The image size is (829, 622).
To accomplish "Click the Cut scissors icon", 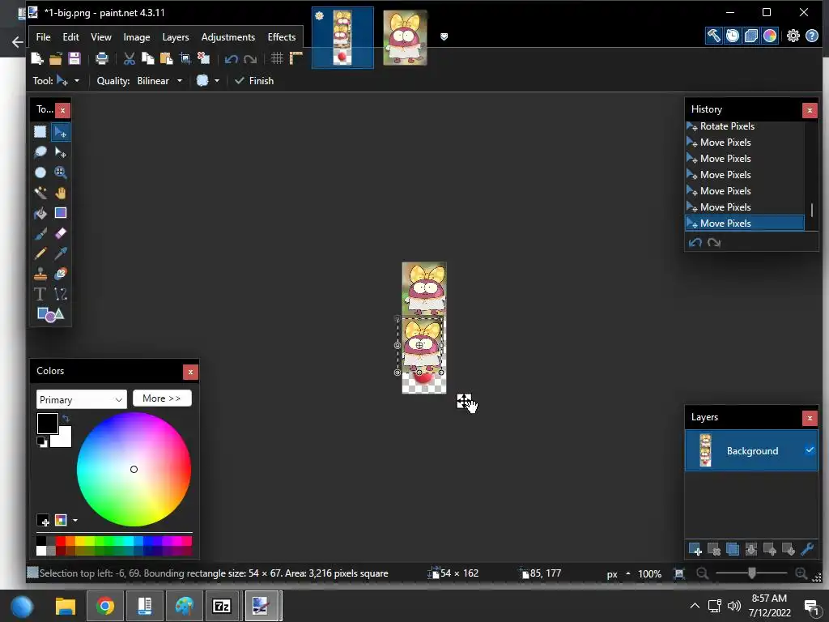I will tap(129, 58).
